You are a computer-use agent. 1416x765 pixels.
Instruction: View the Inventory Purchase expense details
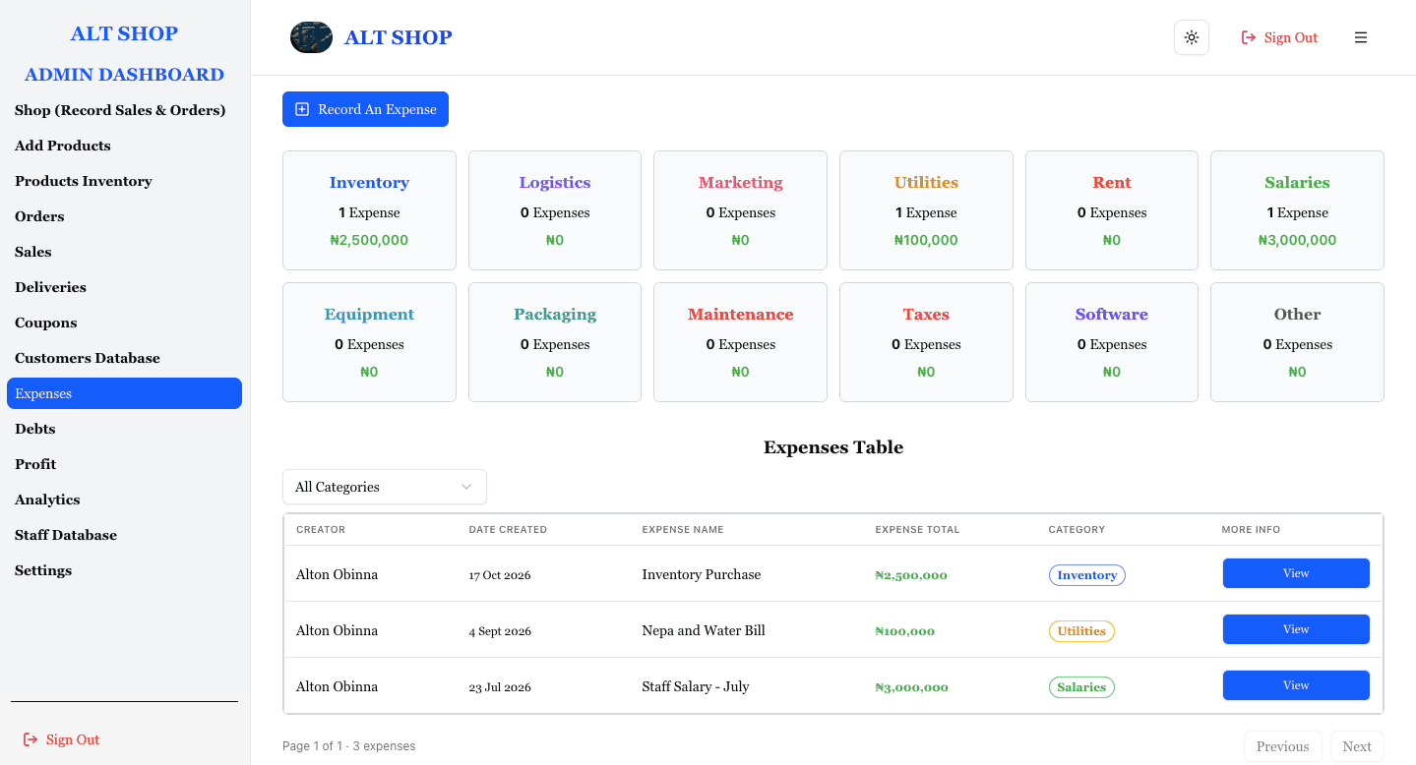1296,573
